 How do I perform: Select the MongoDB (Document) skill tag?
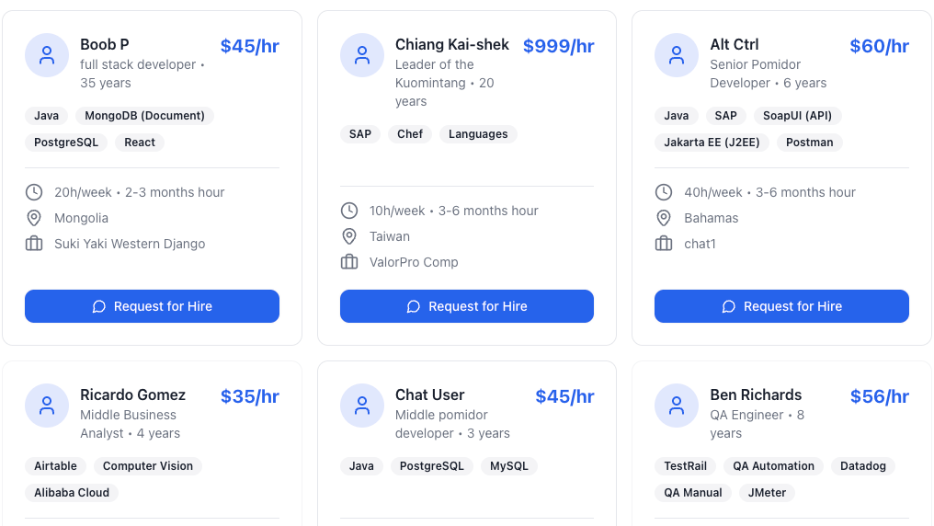click(145, 116)
